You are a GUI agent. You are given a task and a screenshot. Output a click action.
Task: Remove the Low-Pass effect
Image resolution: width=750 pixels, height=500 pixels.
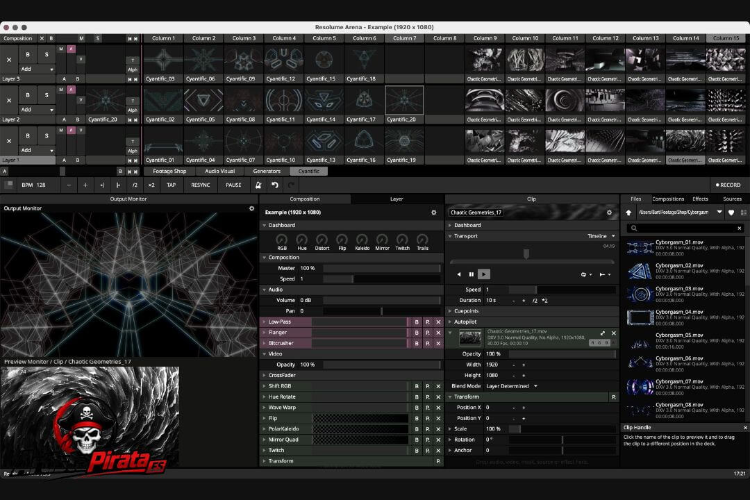[x=438, y=322]
